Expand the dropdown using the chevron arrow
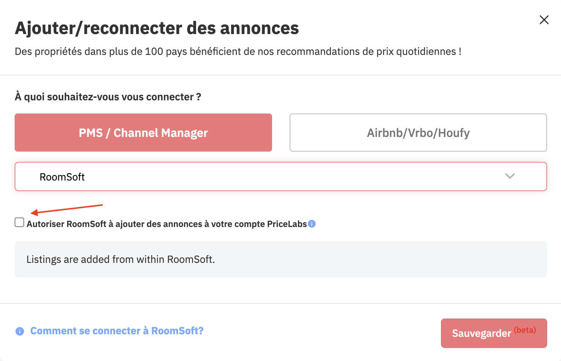The image size is (561, 361). [510, 176]
